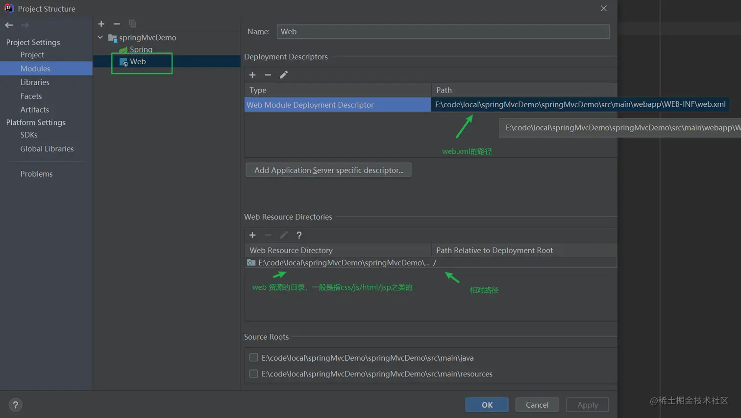The image size is (741, 418).
Task: Edit the deployment descriptor with the pencil icon
Action: click(x=284, y=75)
